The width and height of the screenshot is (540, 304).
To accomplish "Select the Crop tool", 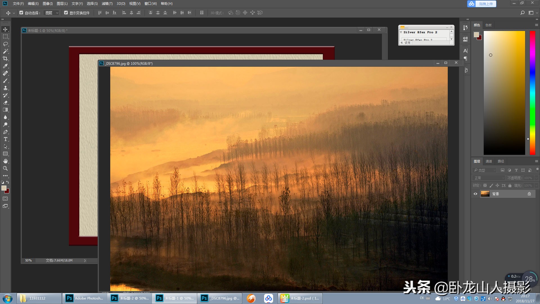I will (5, 59).
